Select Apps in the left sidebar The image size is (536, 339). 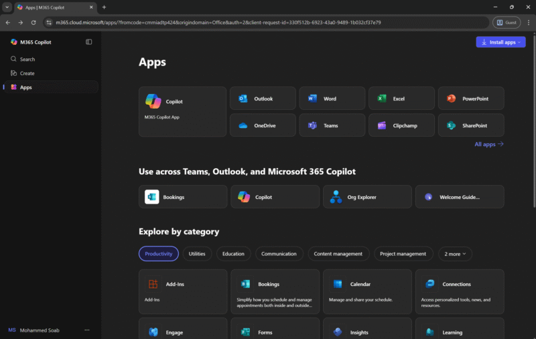51,87
